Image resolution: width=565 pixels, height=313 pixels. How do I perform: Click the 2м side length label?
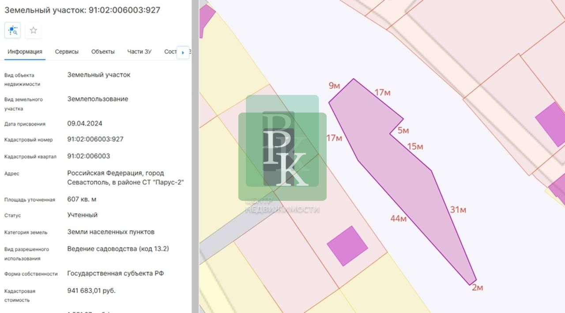tap(477, 287)
